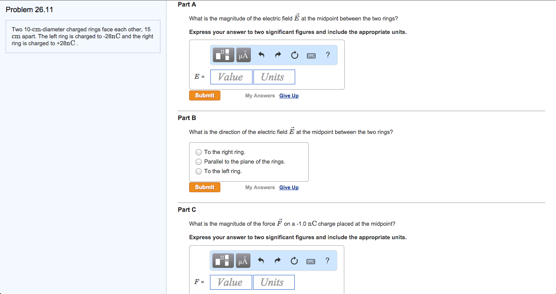
Task: Click the µÅ symbols button in Part A
Action: click(243, 55)
